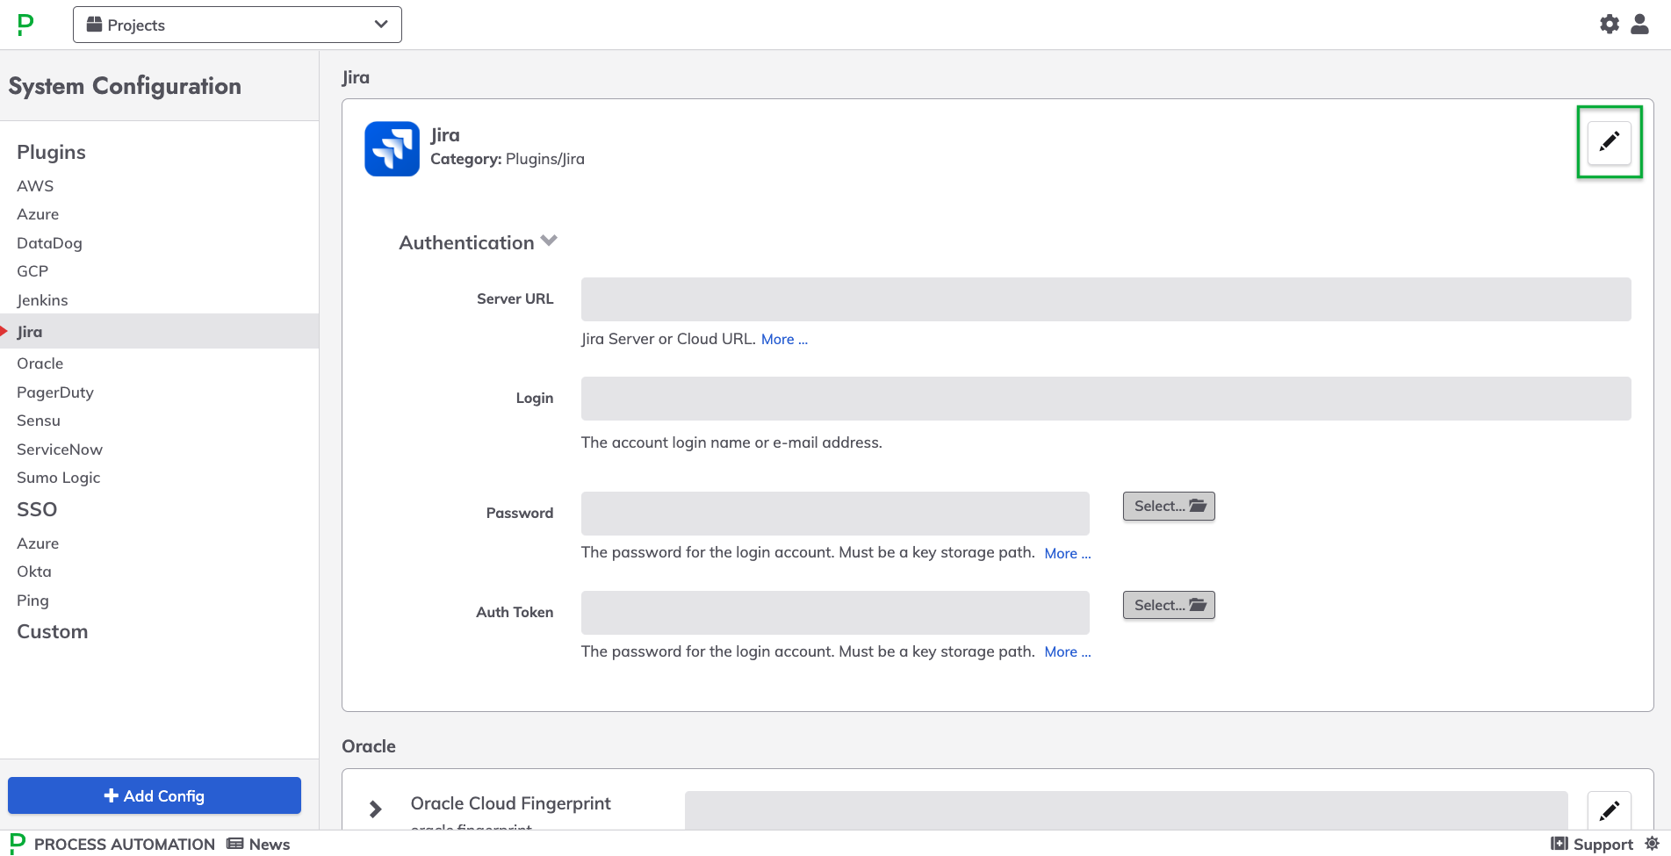Viewport: 1671px width, 856px height.
Task: Select Jira in the sidebar
Action: (x=159, y=331)
